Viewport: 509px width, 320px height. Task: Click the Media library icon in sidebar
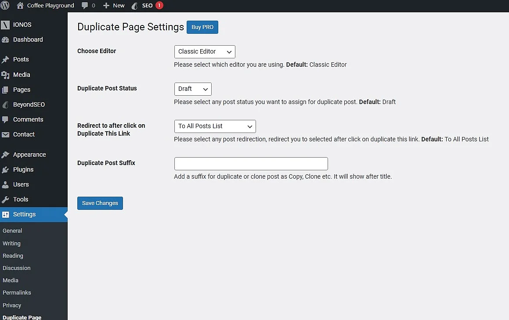[5, 75]
